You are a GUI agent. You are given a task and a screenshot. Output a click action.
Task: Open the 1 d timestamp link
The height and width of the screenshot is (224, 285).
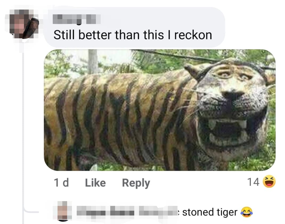(61, 182)
